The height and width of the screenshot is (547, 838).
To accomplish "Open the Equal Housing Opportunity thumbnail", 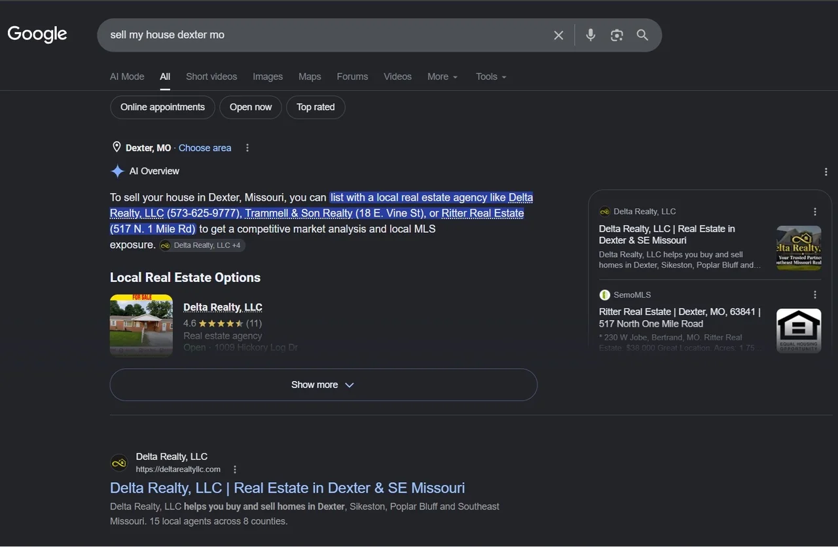I will point(799,330).
